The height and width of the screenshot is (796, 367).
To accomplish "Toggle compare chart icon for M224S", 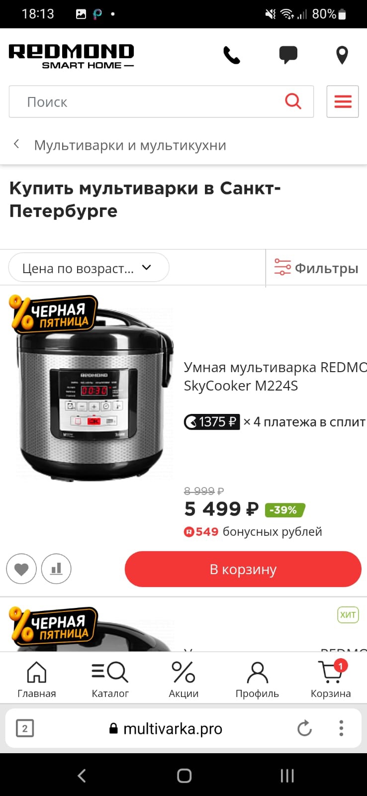I will click(56, 569).
